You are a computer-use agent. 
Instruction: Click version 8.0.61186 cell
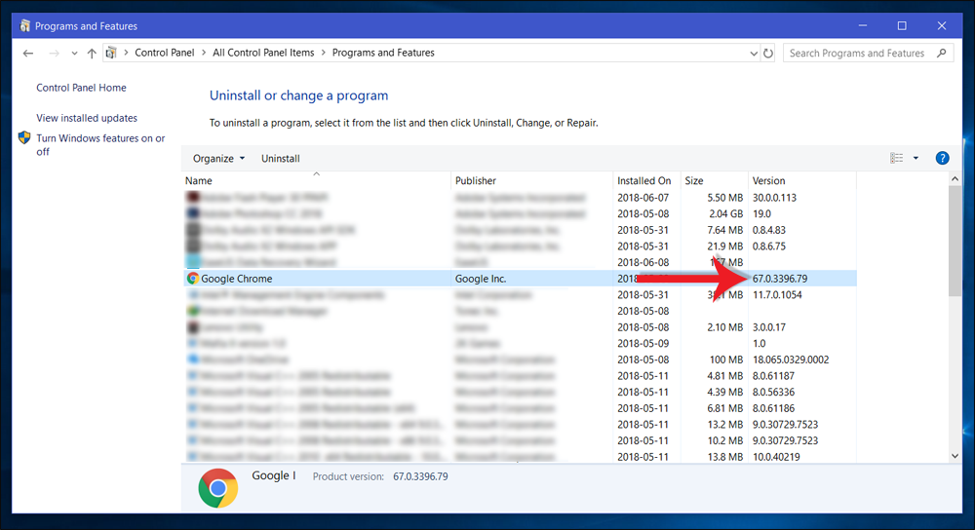pos(773,407)
